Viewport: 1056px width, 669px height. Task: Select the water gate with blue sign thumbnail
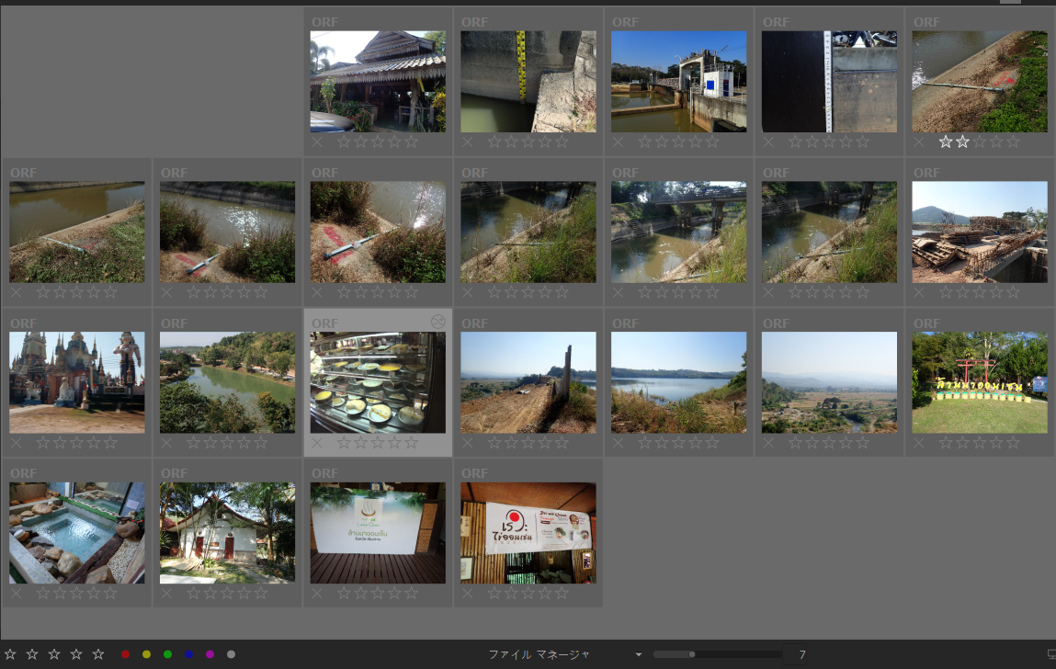click(x=679, y=82)
